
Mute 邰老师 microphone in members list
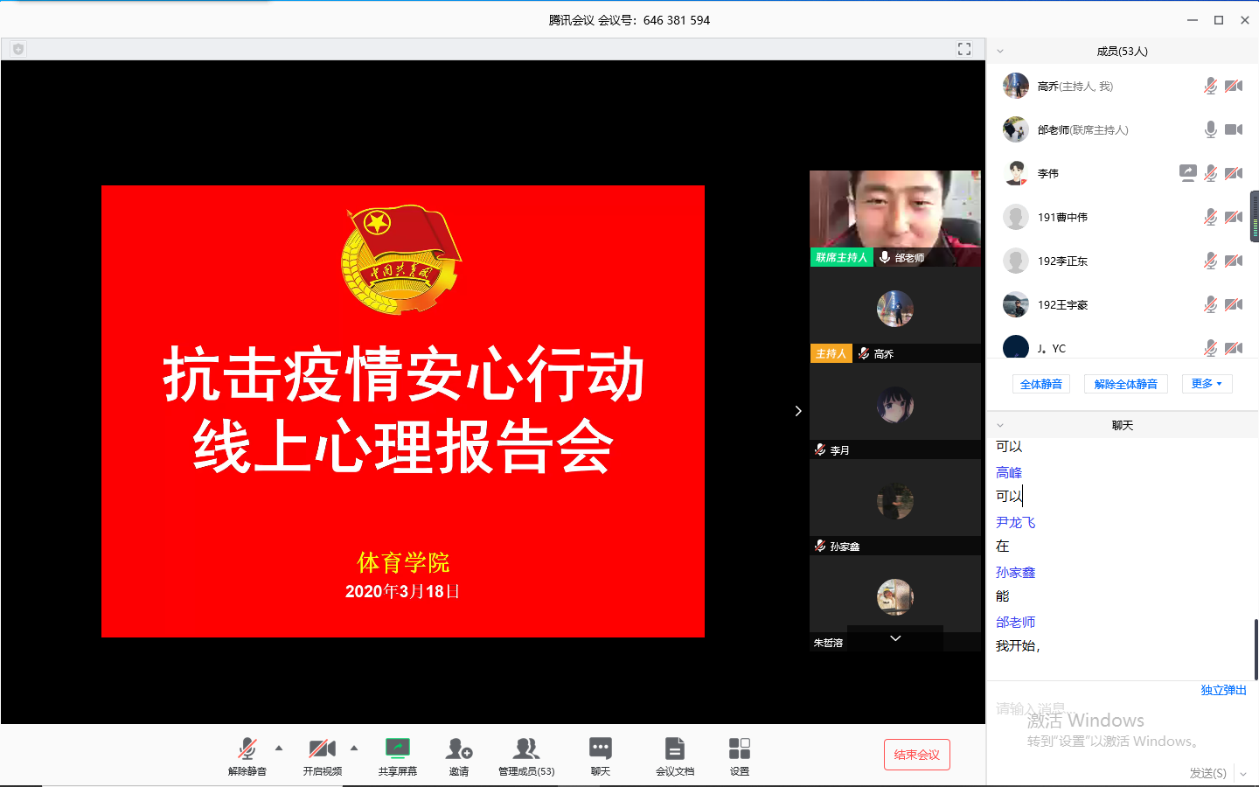[x=1210, y=129]
